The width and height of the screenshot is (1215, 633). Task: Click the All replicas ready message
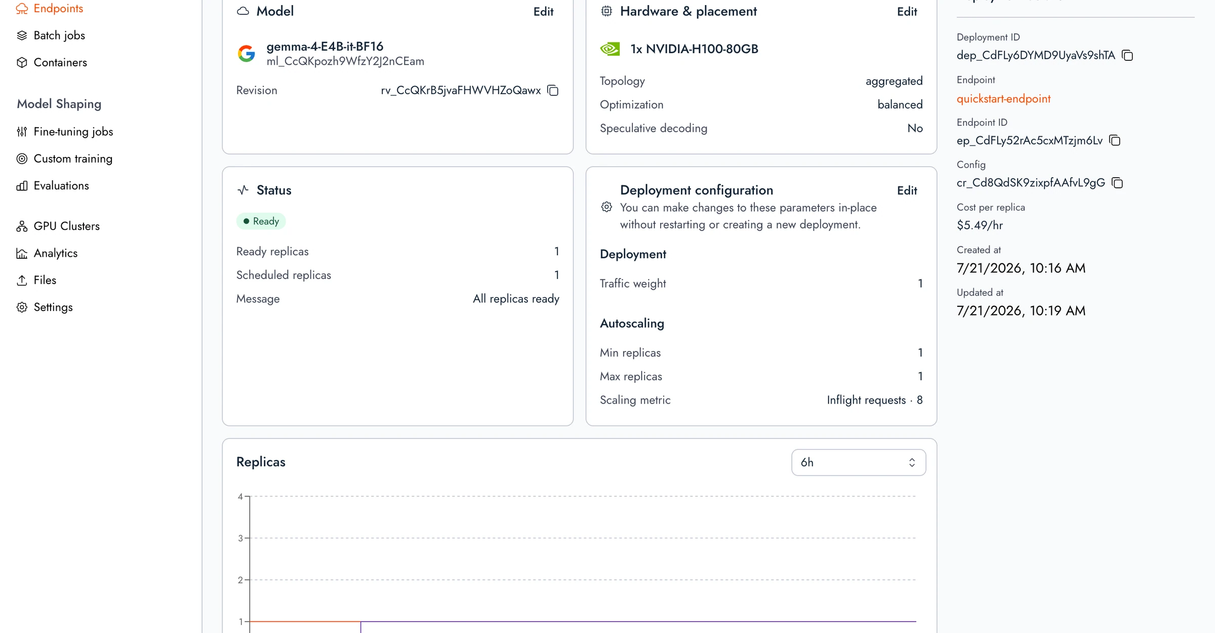pyautogui.click(x=516, y=299)
